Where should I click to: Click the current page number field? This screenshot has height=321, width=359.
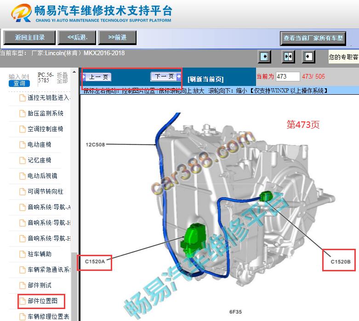pyautogui.click(x=288, y=76)
